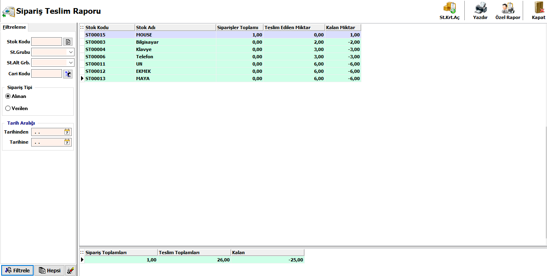Image resolution: width=547 pixels, height=276 pixels.
Task: Sort by Stok Adı column header
Action: tap(175, 28)
